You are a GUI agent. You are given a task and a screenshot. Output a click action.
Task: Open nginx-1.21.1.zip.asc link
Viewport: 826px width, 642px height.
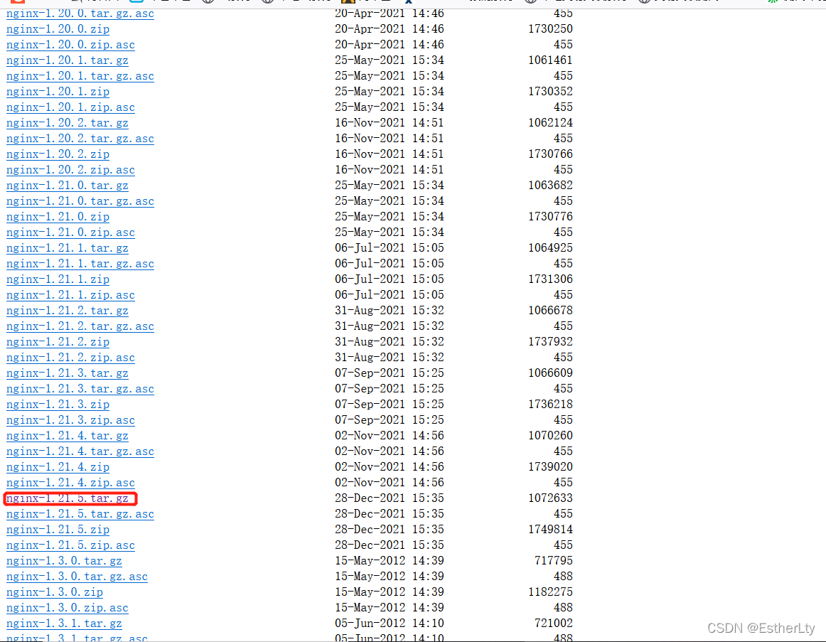coord(70,295)
